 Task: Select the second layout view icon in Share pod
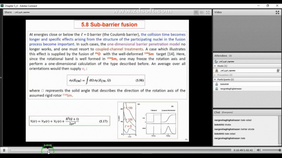[x=202, y=12]
